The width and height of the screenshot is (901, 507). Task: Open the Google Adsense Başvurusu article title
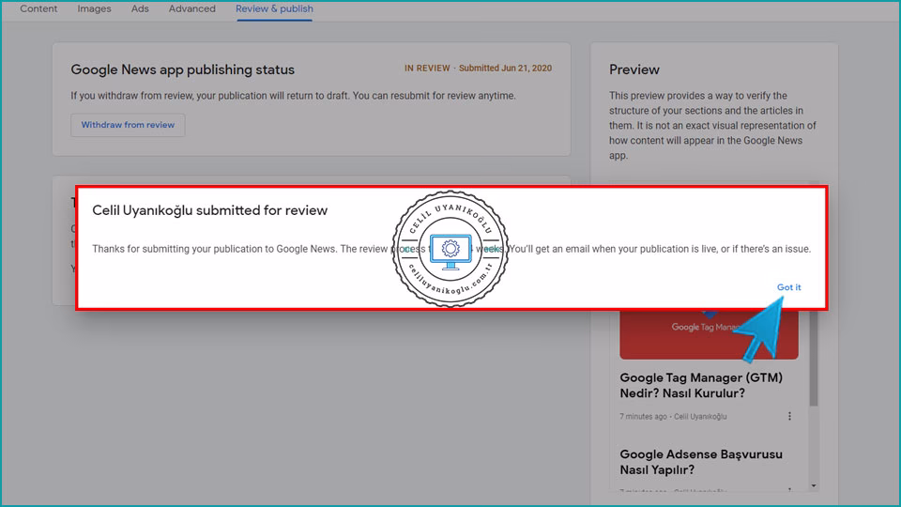tap(701, 462)
